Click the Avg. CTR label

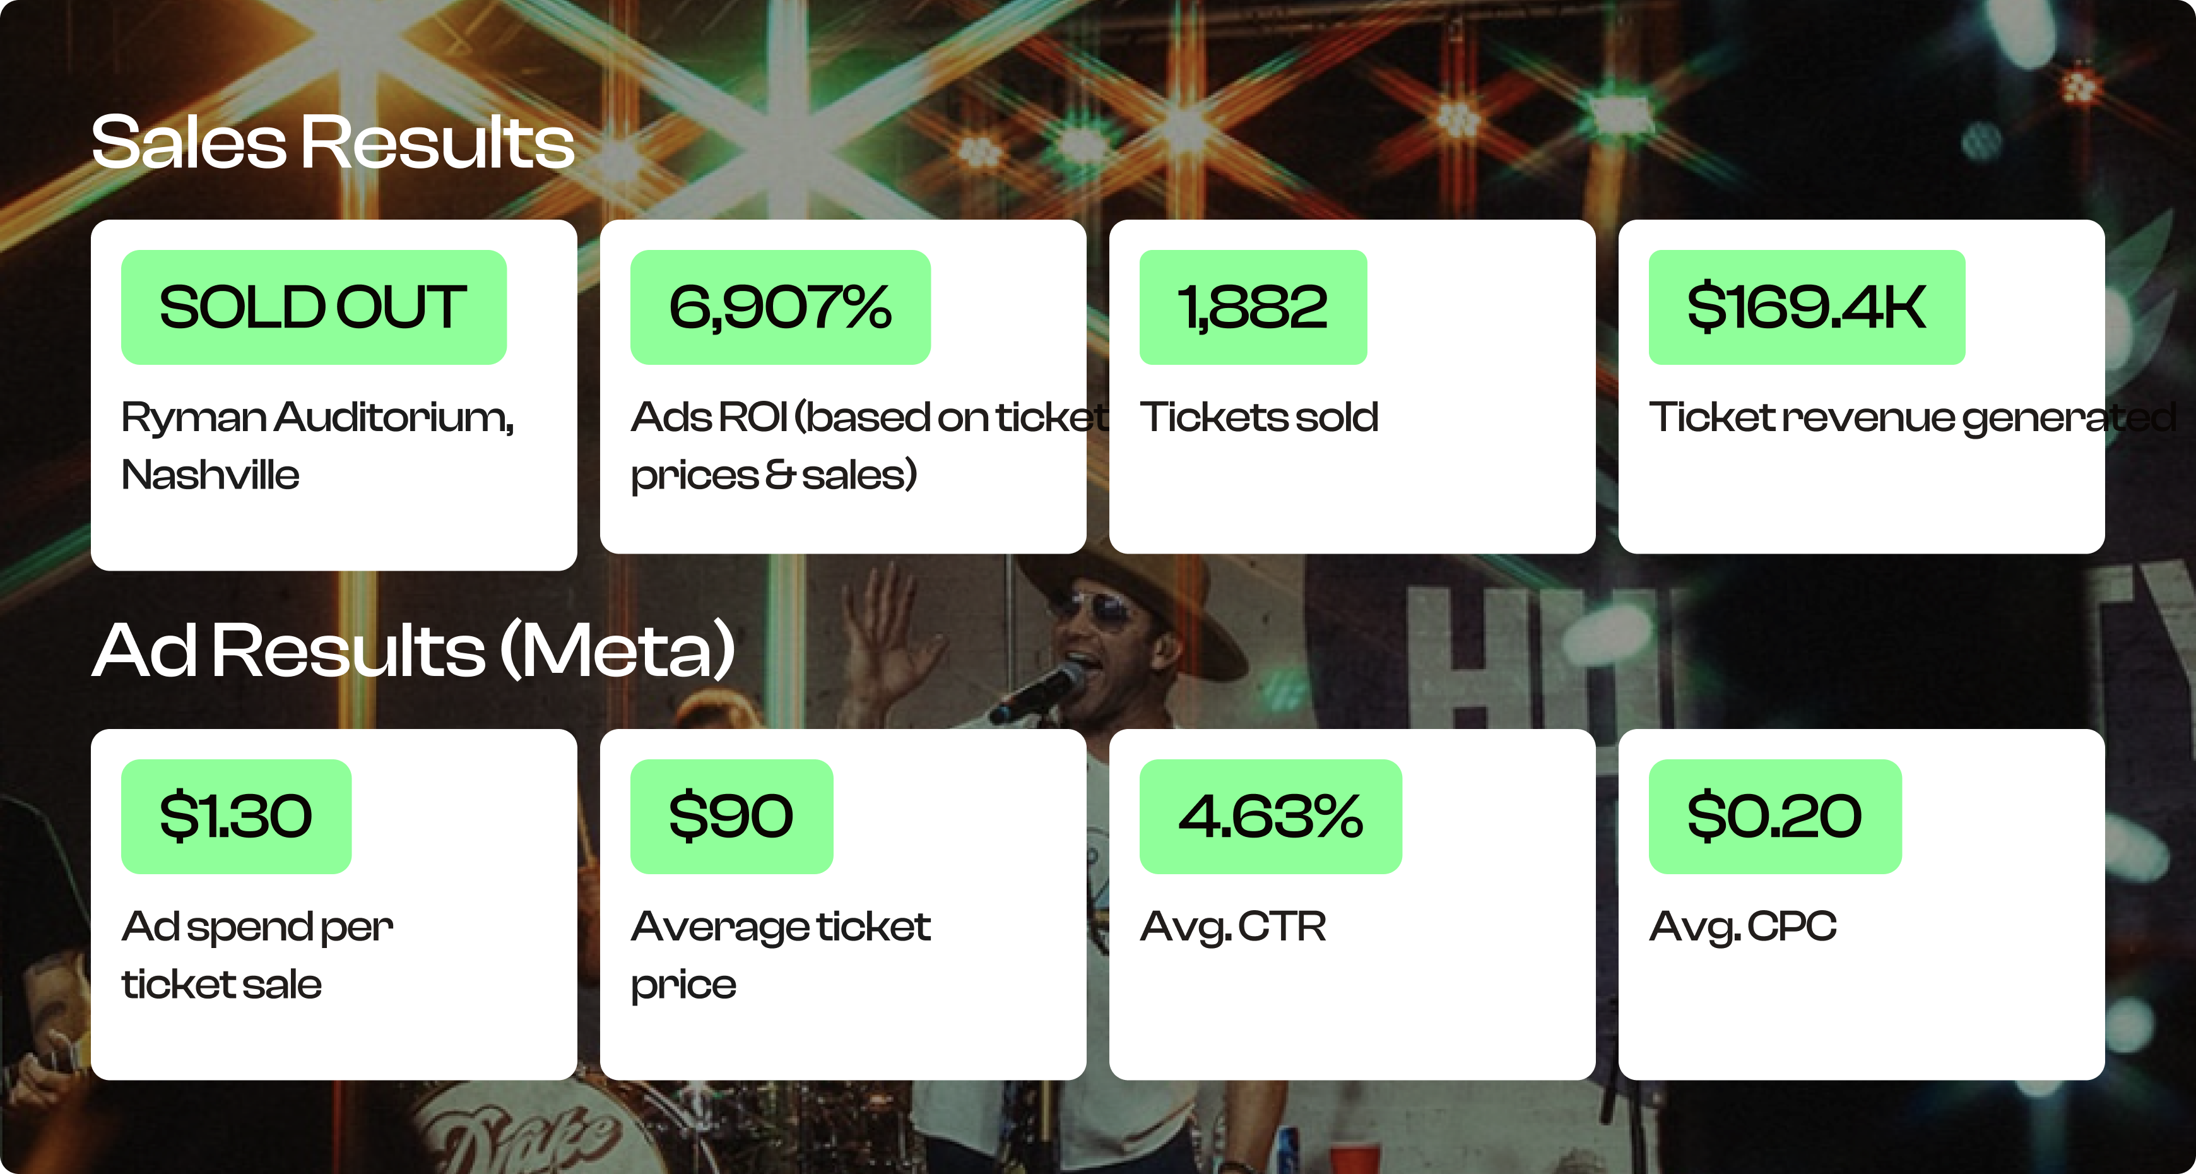[1232, 928]
